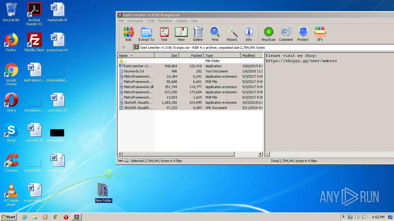This screenshot has height=221, width=394.
Task: Click the SFX toolbar icon
Action: coord(320,34)
